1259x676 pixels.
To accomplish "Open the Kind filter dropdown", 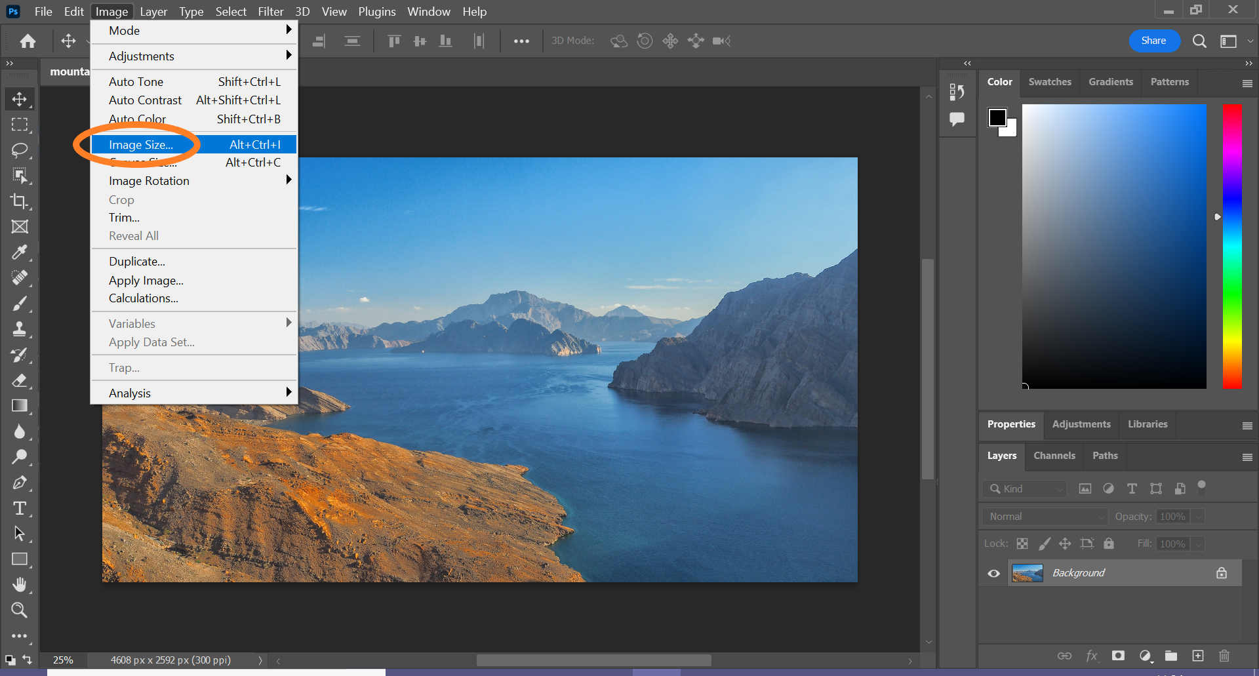I will [x=1024, y=488].
